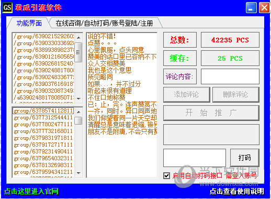Focus the 评论内容 input field

[230, 76]
